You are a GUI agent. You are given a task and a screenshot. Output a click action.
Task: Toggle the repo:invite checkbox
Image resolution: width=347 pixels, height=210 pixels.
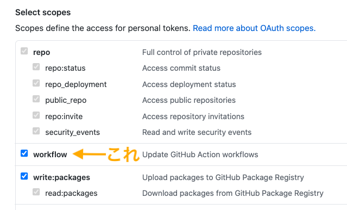(36, 115)
